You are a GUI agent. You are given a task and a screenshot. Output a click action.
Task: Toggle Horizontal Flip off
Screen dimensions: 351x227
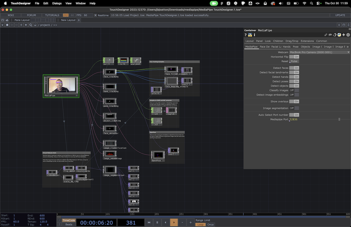coord(294,57)
